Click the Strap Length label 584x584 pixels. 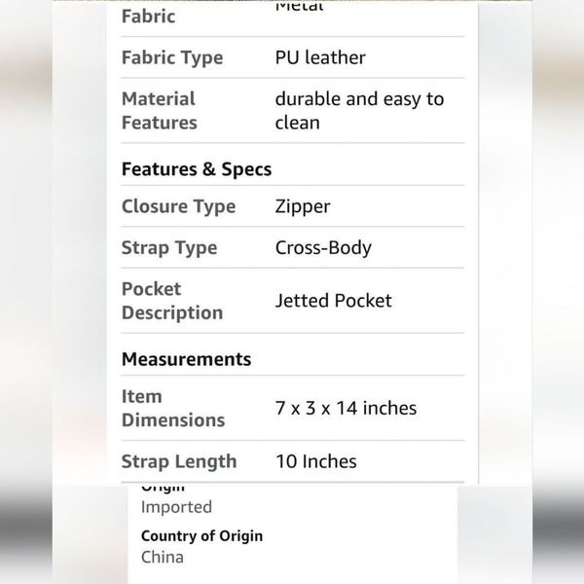coord(179,461)
